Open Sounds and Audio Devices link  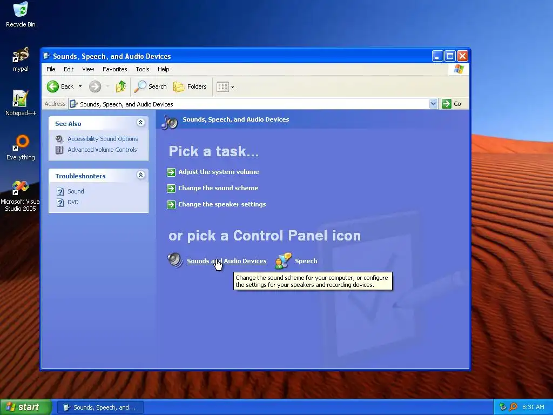pos(226,261)
